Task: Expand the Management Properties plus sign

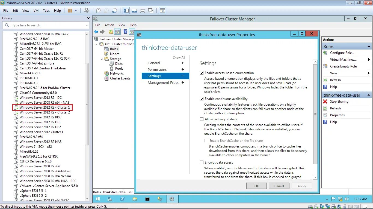Action: 183,82
